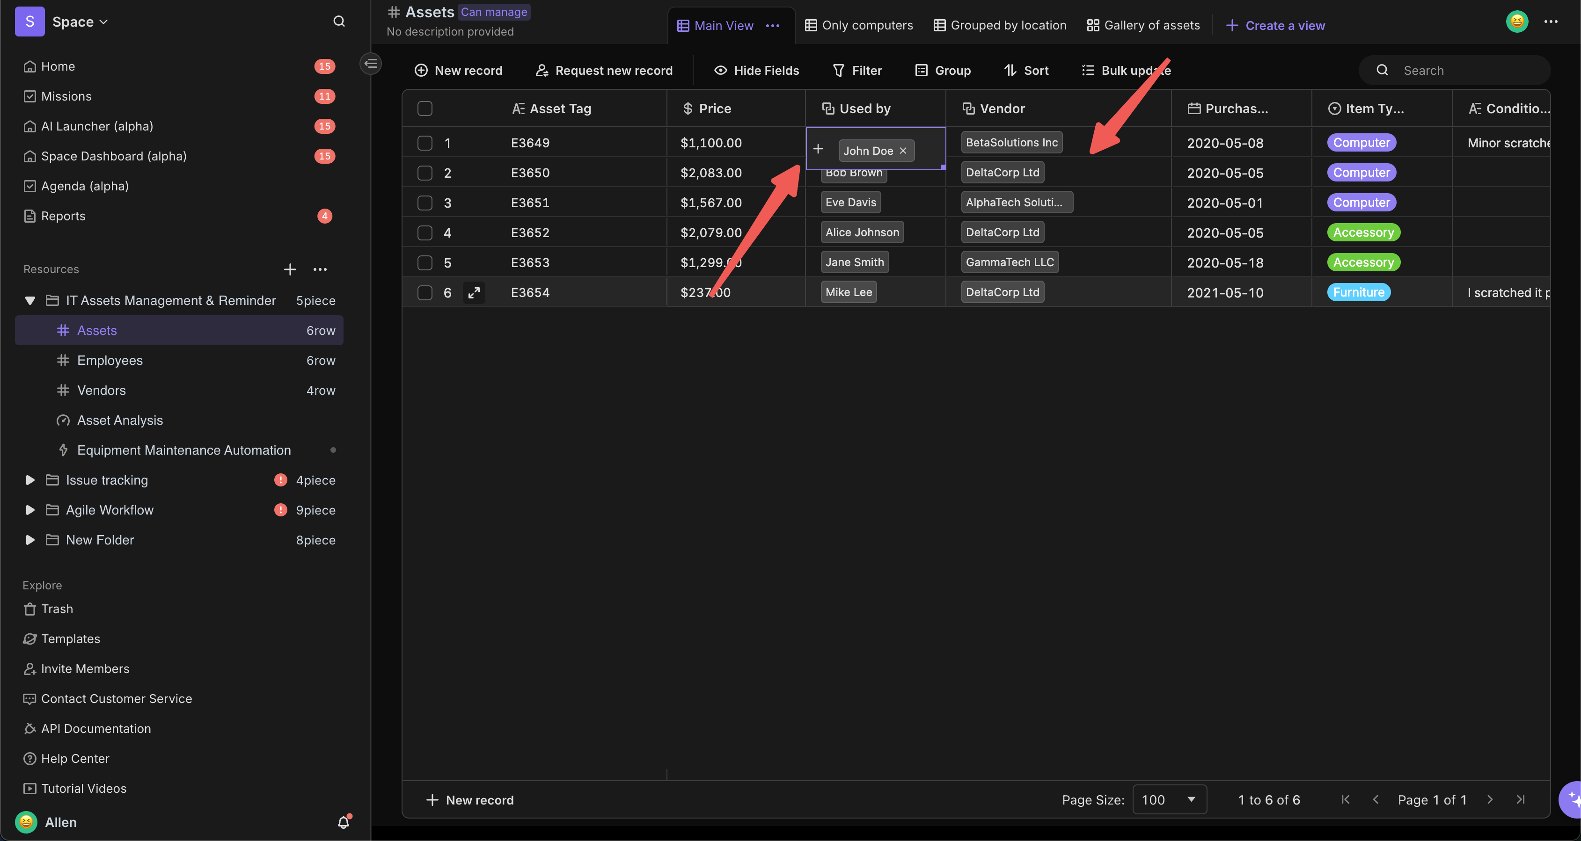The height and width of the screenshot is (841, 1581).
Task: Open the Main View three-dot options
Action: pos(773,26)
